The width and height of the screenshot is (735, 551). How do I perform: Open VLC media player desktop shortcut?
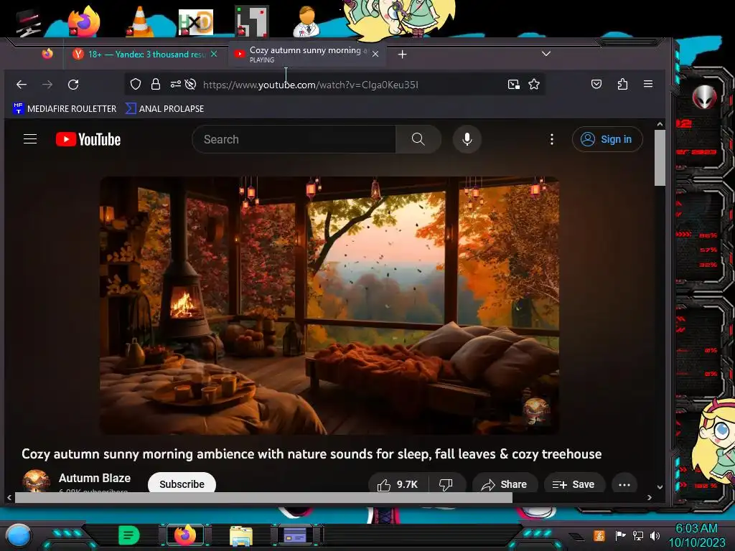pyautogui.click(x=140, y=22)
